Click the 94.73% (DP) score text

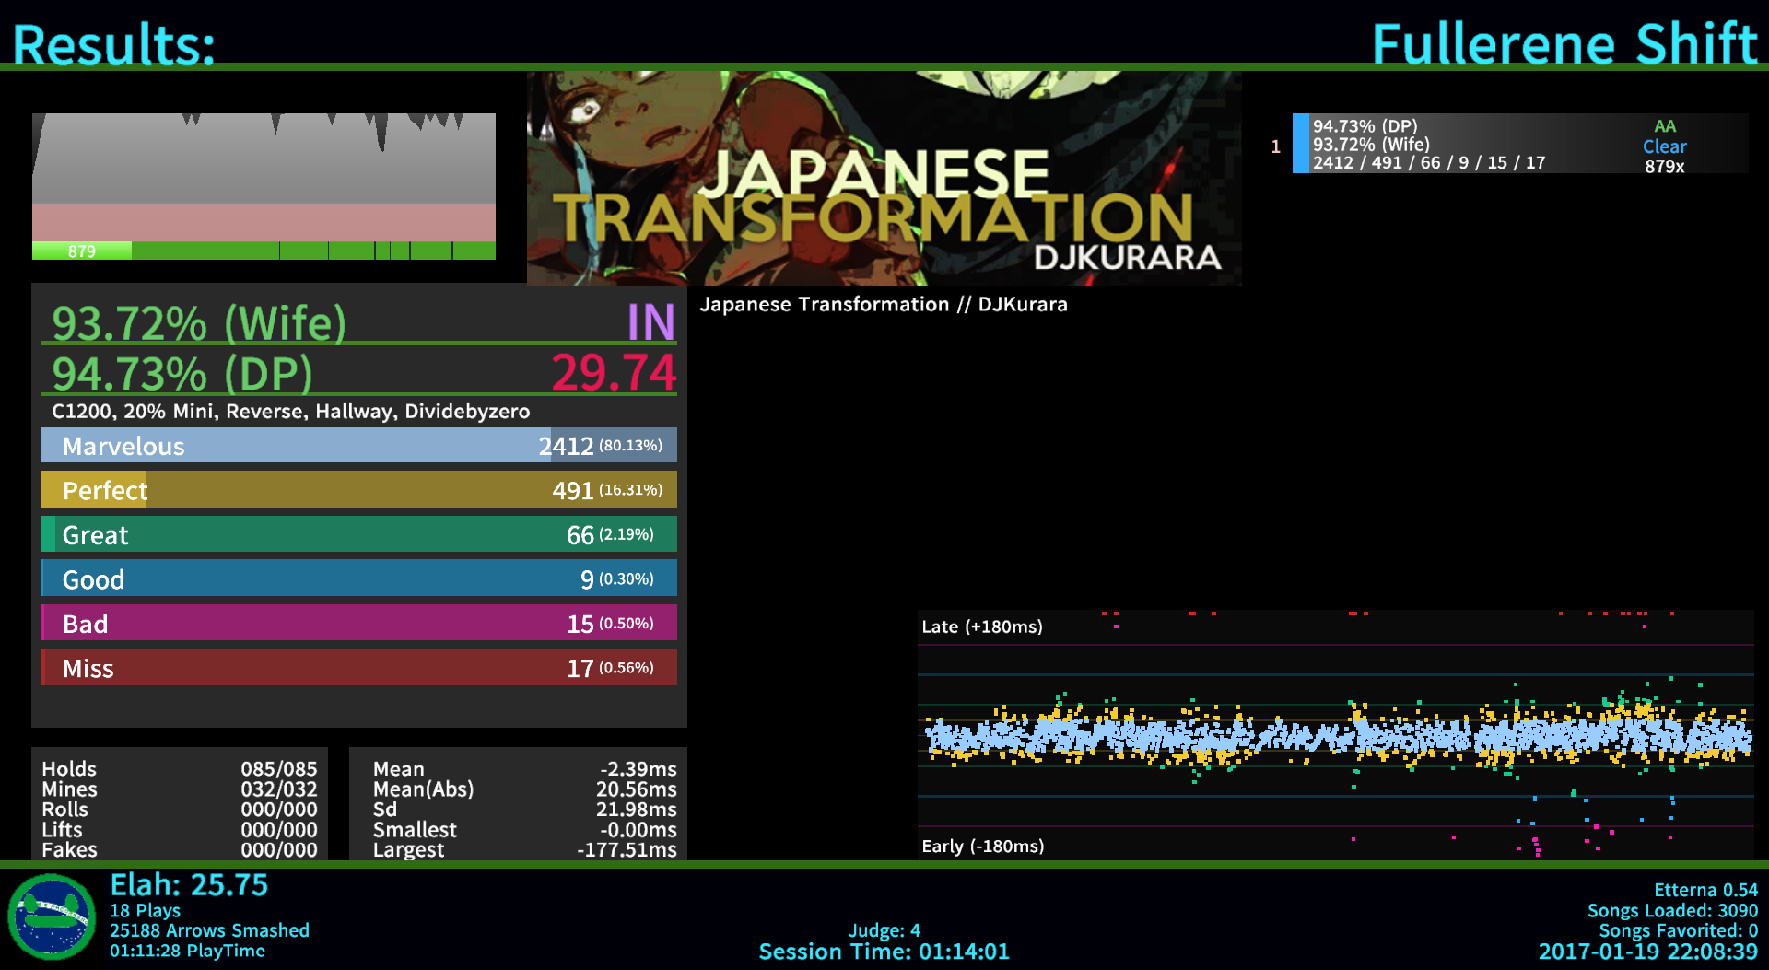click(182, 373)
